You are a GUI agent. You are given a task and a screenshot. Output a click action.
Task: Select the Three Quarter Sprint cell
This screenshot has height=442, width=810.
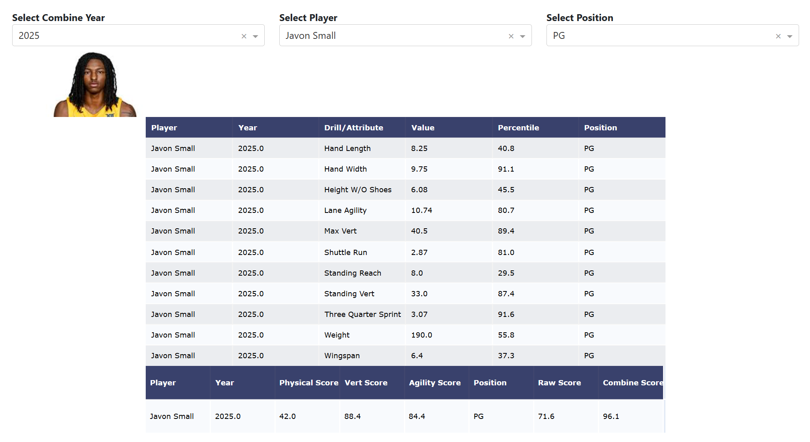pyautogui.click(x=362, y=314)
